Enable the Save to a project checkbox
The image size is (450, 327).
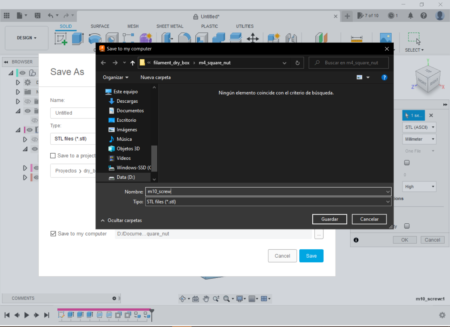[x=53, y=156]
